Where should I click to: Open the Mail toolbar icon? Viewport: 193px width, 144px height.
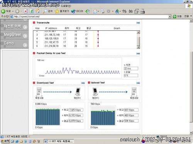95,11
